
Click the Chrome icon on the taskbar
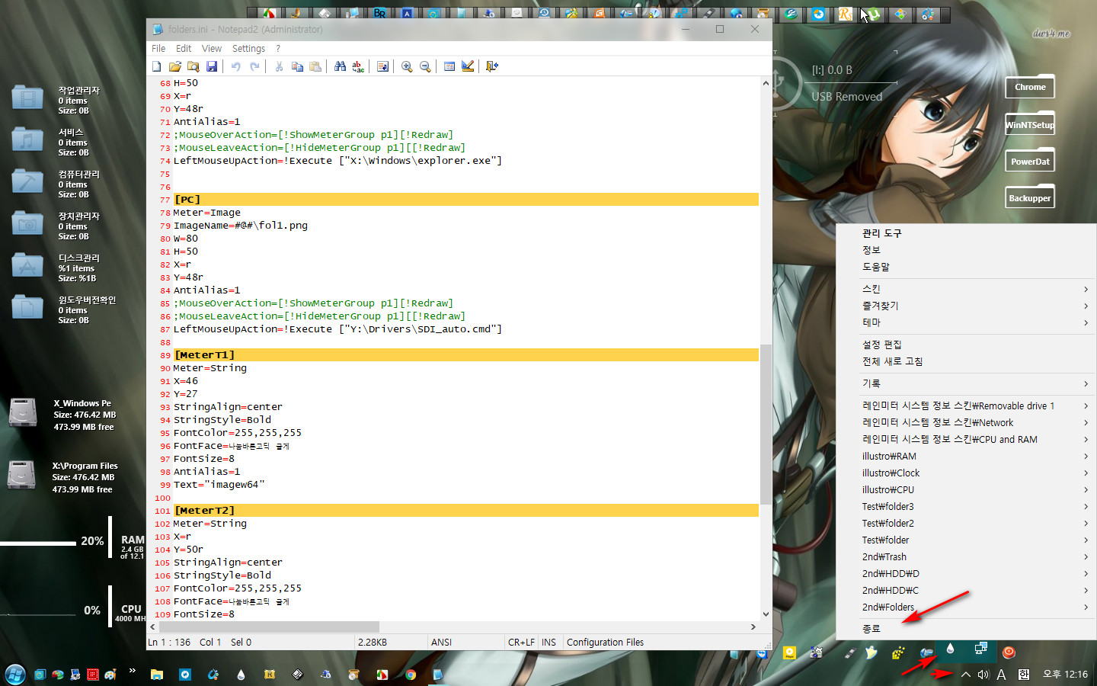(x=411, y=675)
